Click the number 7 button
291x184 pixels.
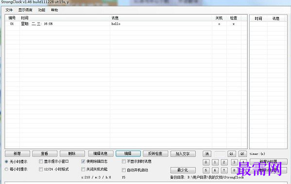pyautogui.click(x=224, y=170)
